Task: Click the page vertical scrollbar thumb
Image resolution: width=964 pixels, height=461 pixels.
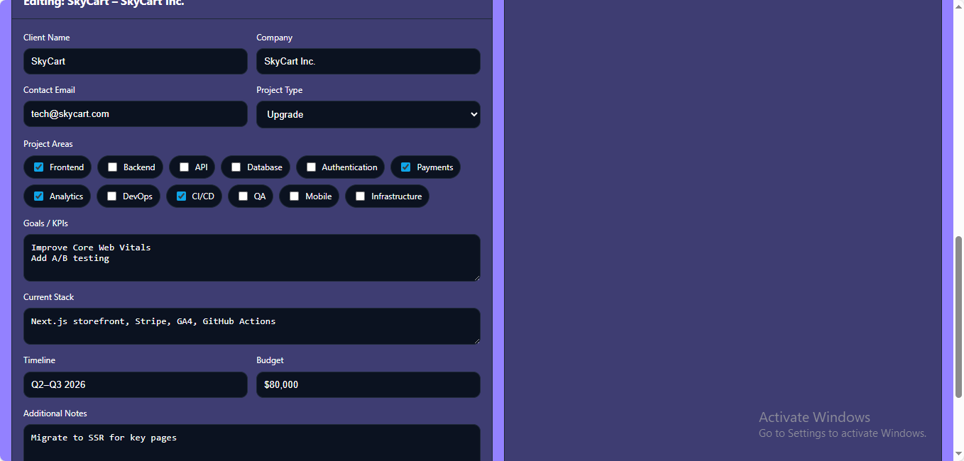Action: pyautogui.click(x=958, y=316)
